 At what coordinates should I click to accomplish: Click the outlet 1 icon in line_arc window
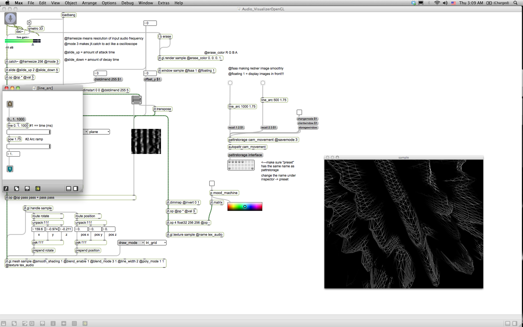click(10, 169)
